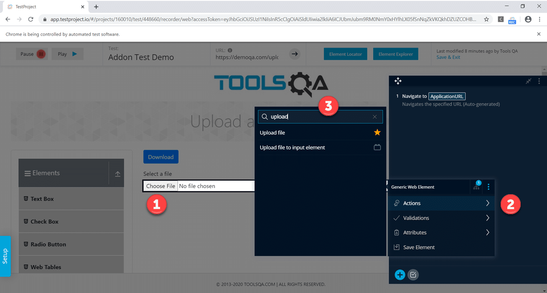Click the Addon Test Demo test name
Image resolution: width=547 pixels, height=293 pixels.
click(141, 58)
